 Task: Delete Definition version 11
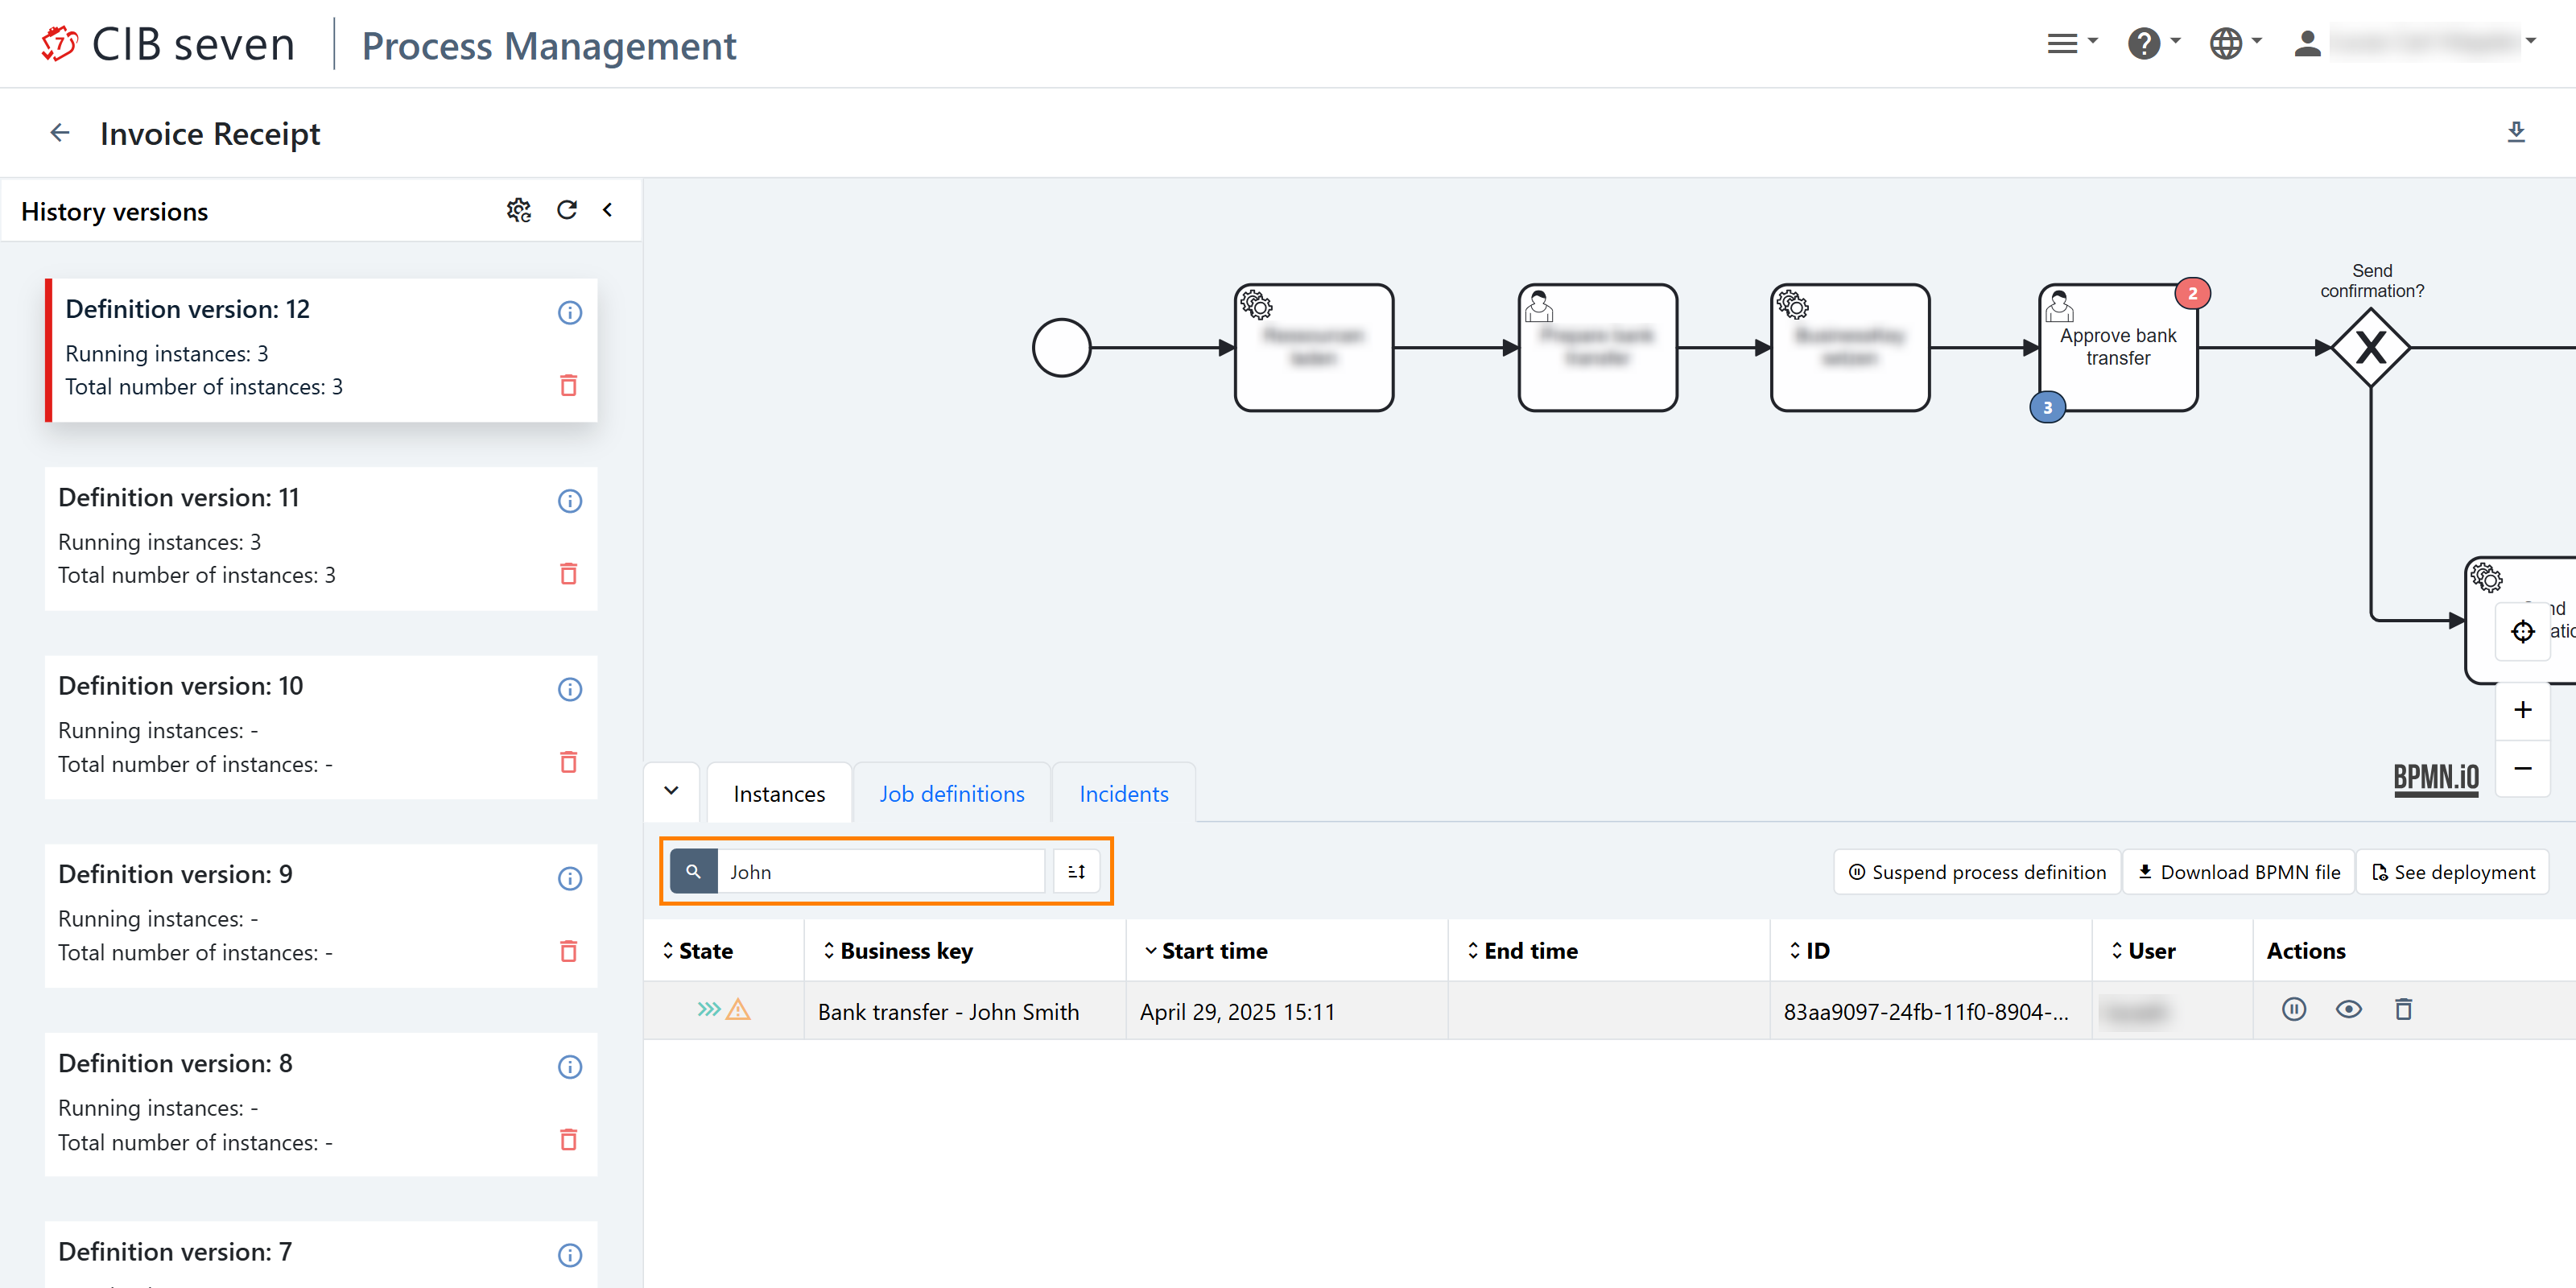[x=569, y=573]
